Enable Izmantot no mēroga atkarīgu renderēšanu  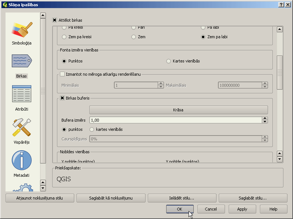[62, 74]
